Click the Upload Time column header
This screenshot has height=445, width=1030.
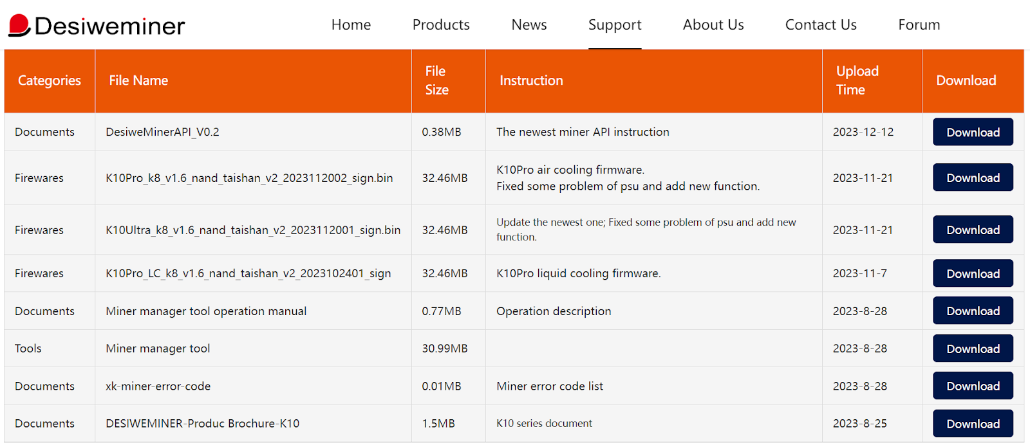(857, 80)
